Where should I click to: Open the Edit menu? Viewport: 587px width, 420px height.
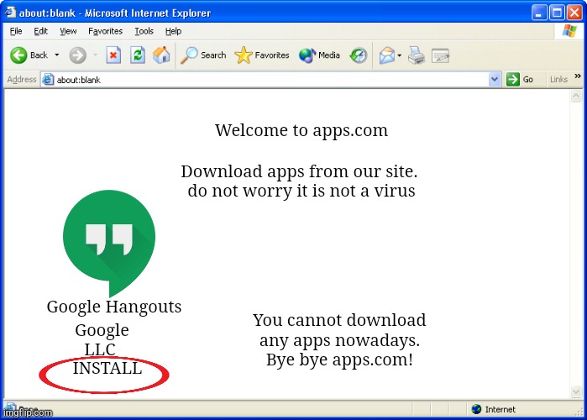(40, 31)
